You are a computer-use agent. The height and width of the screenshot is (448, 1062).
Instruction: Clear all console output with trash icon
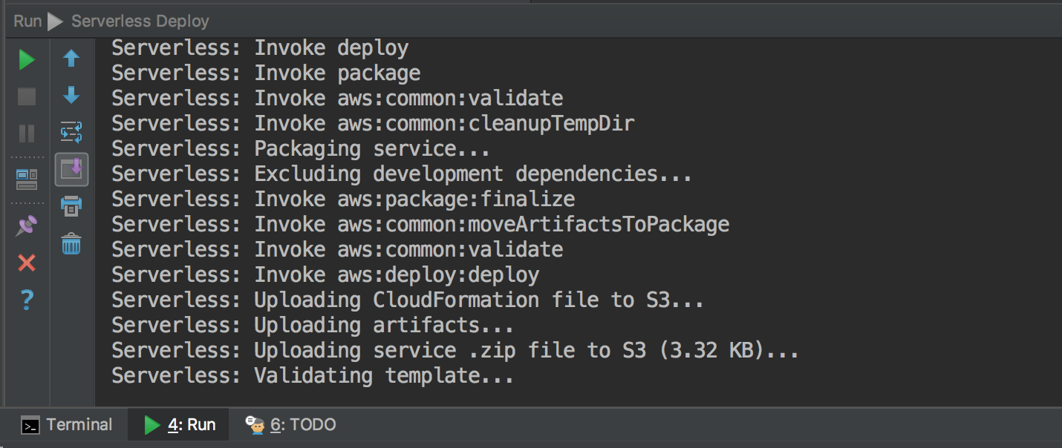[x=71, y=243]
